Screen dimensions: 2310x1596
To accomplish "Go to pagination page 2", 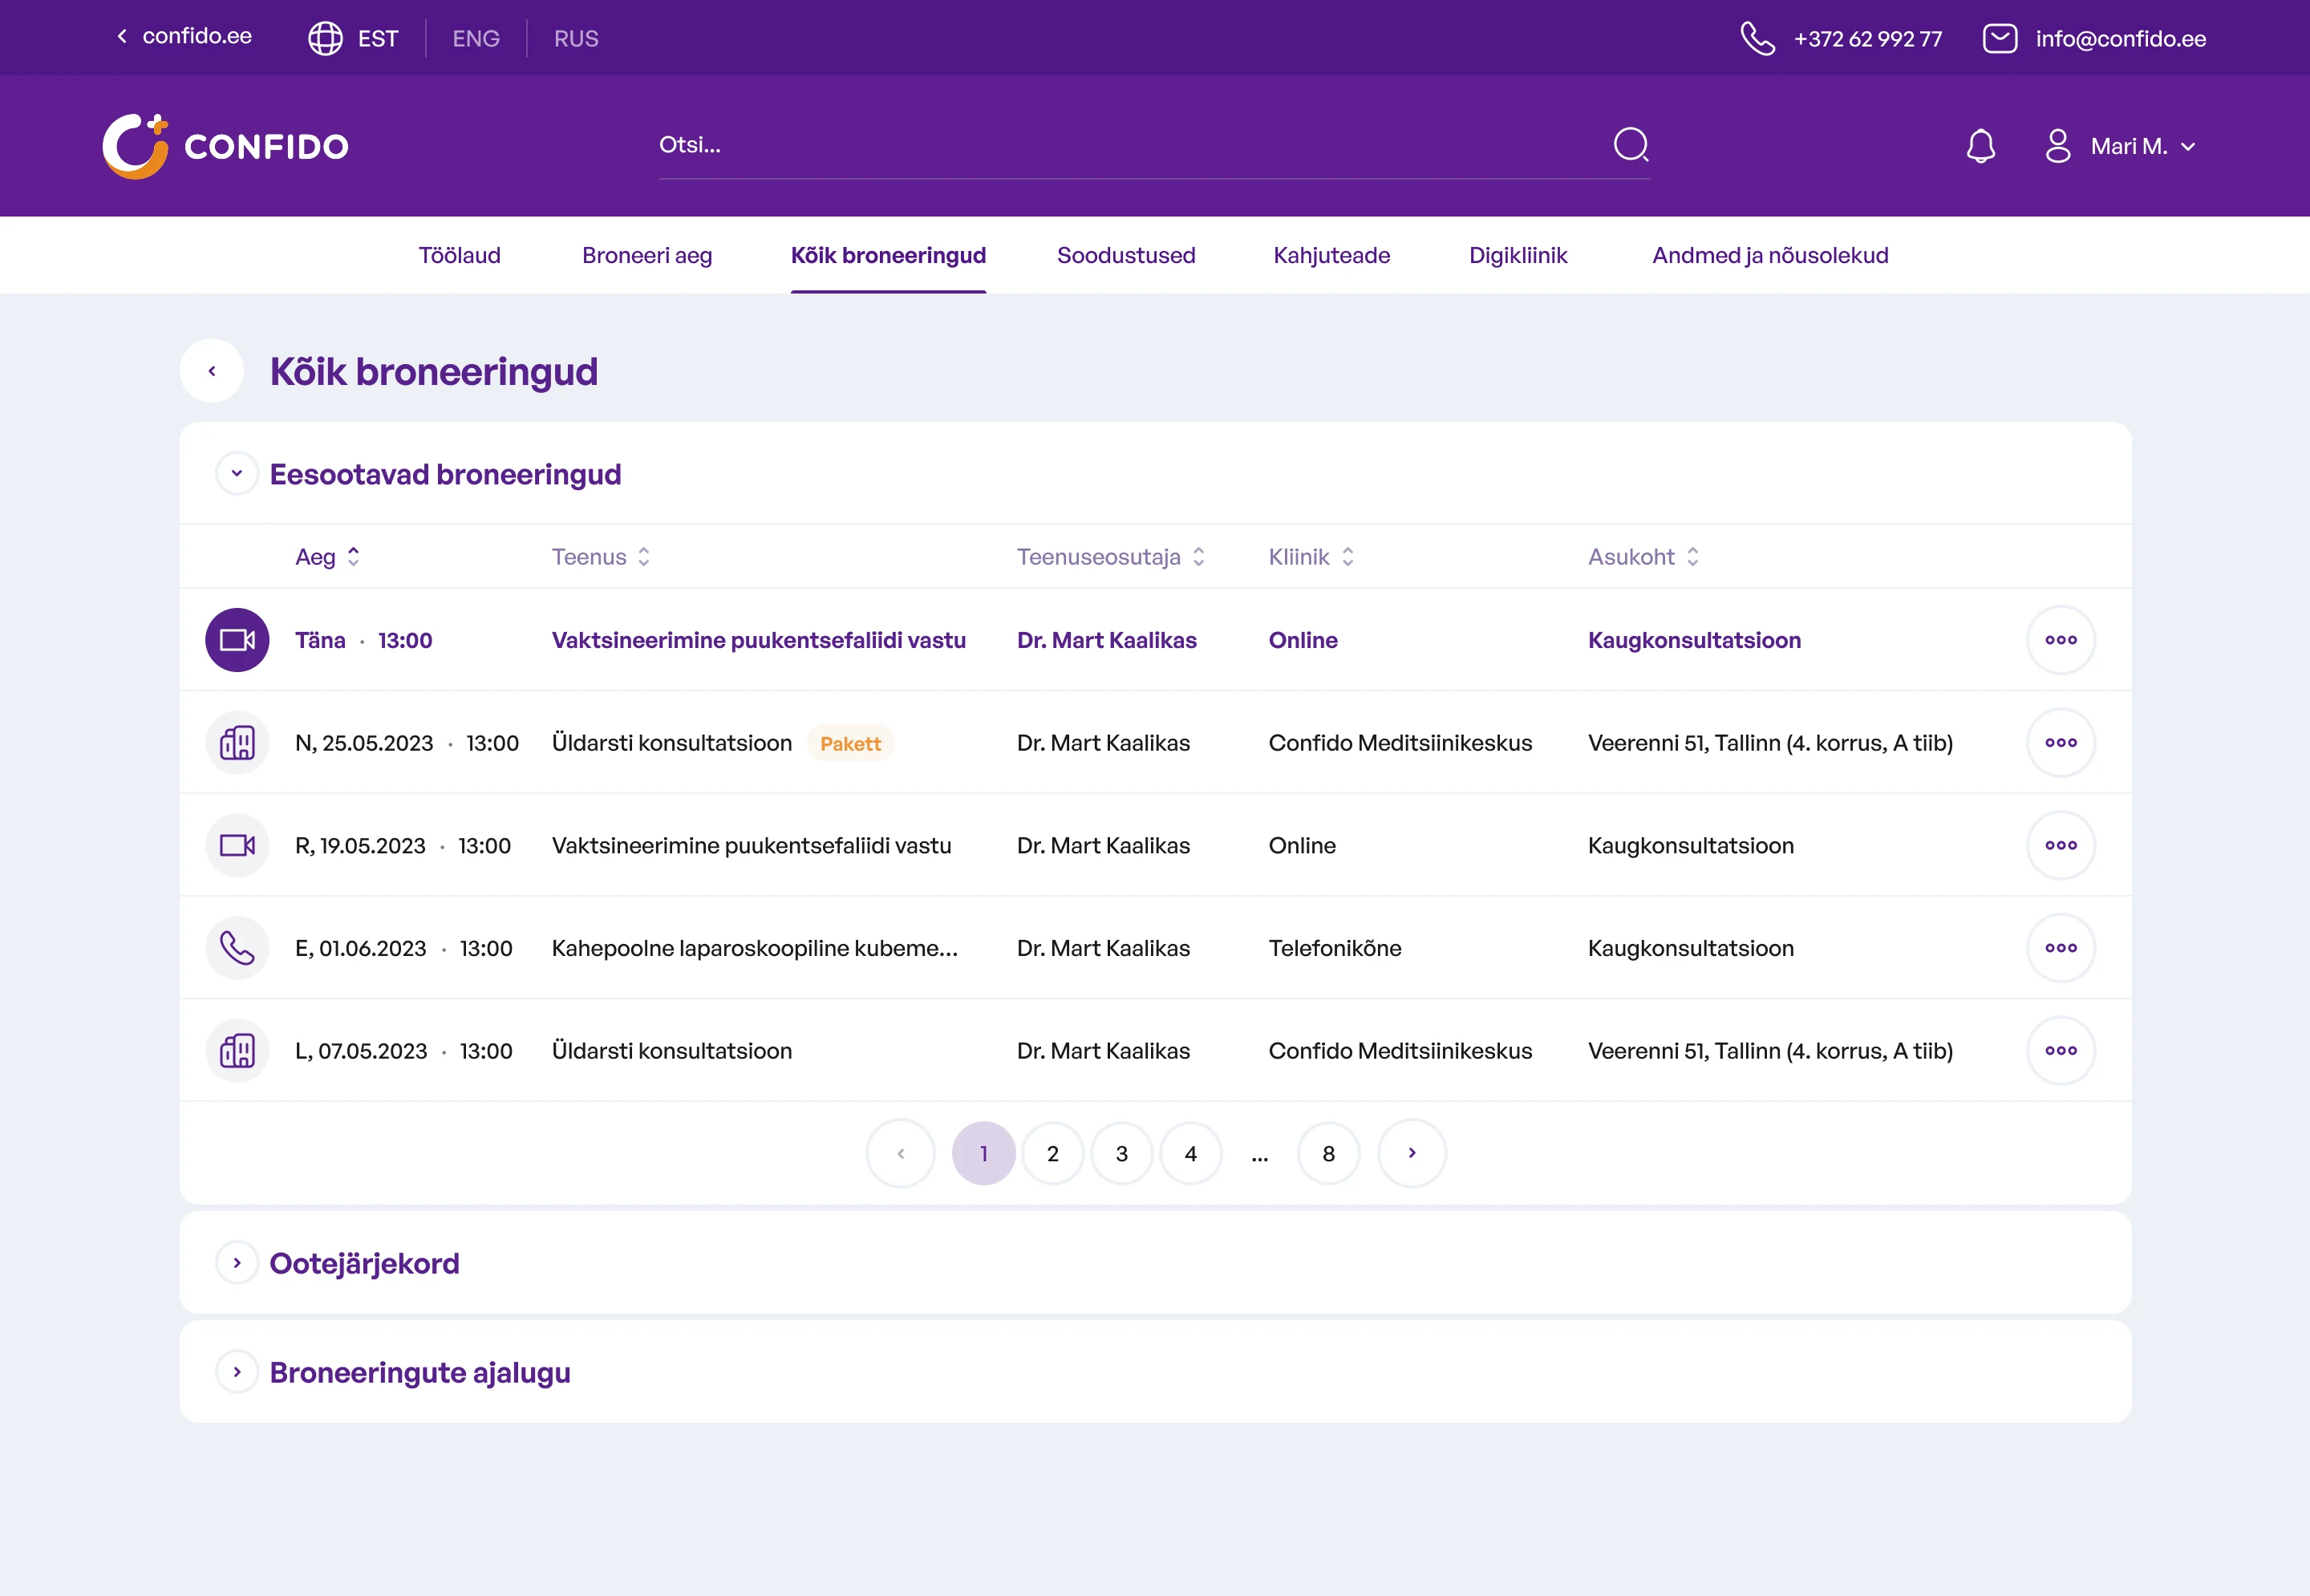I will (1052, 1154).
